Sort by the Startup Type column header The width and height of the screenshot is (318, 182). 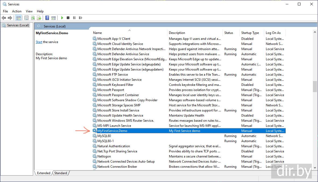[250, 33]
